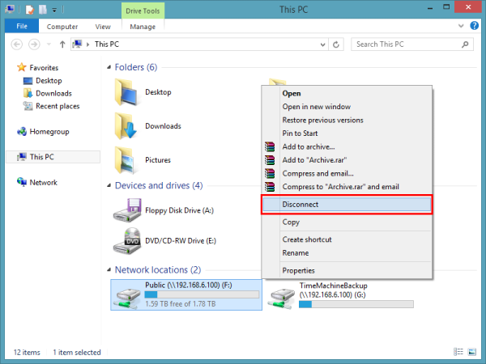Choose Open in the context menu
Image resolution: width=486 pixels, height=364 pixels.
point(347,94)
